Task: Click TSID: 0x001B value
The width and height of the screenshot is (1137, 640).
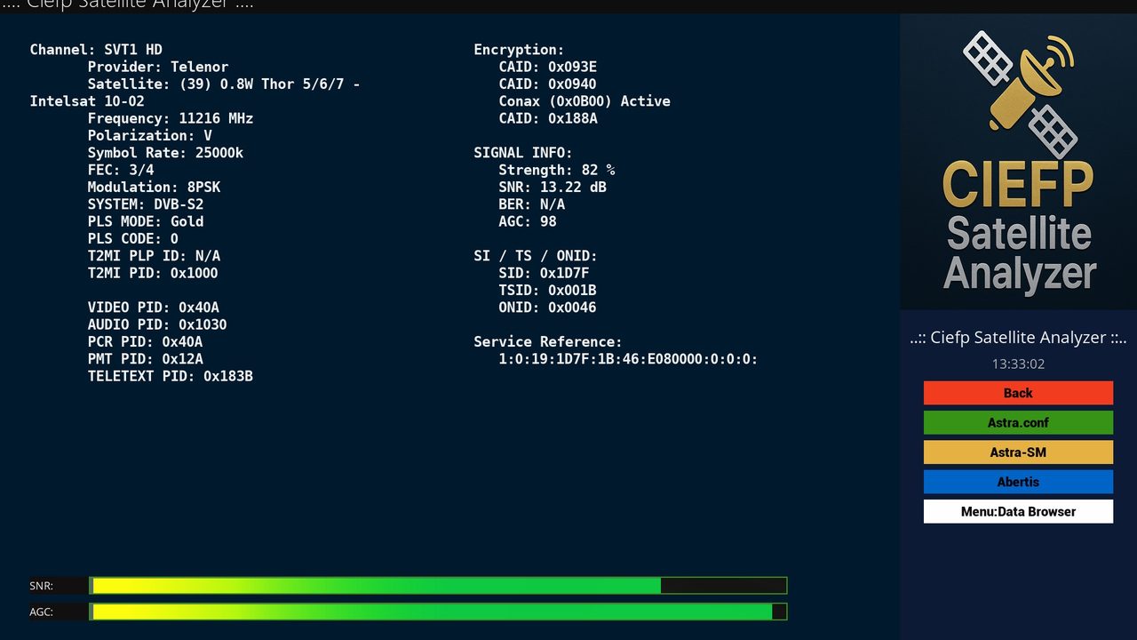Action: click(548, 290)
